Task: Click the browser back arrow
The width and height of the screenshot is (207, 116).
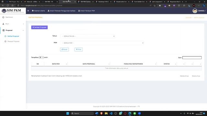Action: 3,5
